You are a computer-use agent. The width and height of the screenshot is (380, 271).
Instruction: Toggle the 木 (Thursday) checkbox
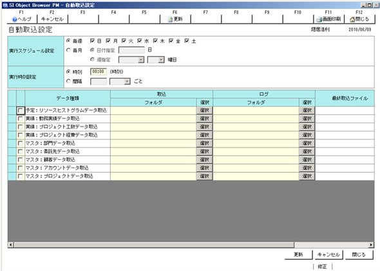click(155, 41)
